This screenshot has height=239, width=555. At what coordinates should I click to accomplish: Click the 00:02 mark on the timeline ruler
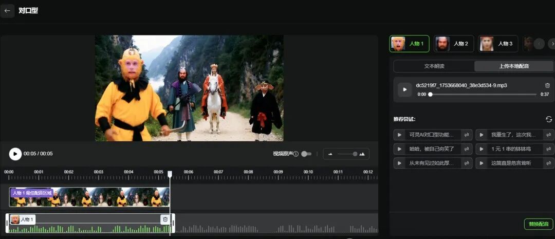click(69, 172)
